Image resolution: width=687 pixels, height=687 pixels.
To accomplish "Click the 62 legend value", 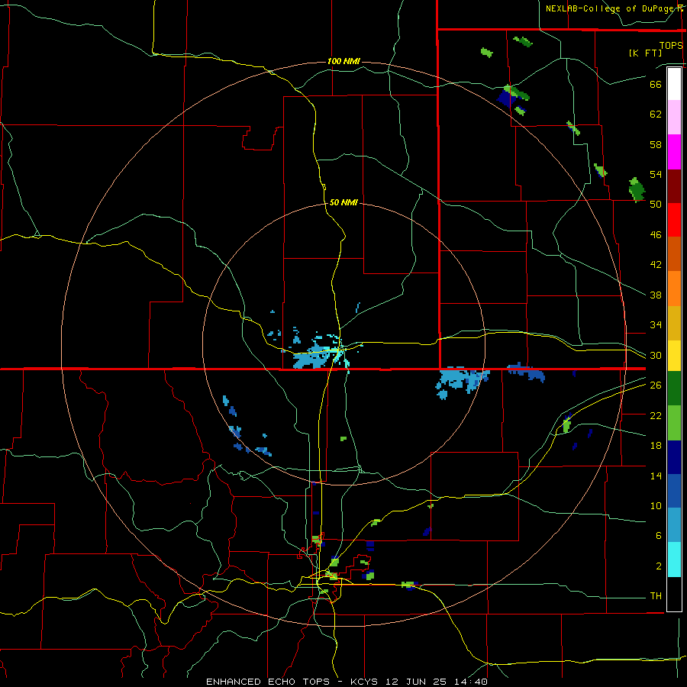I will (656, 114).
